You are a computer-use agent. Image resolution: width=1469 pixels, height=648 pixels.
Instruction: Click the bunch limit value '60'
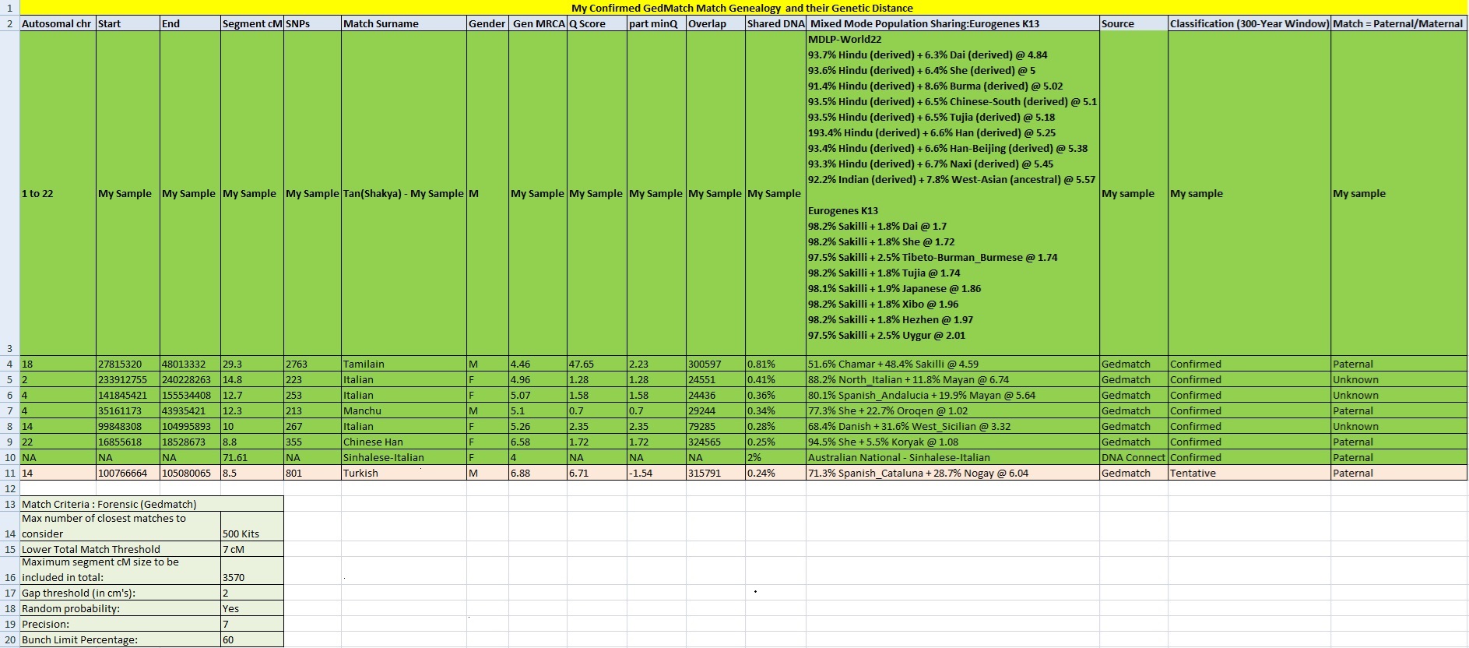252,639
